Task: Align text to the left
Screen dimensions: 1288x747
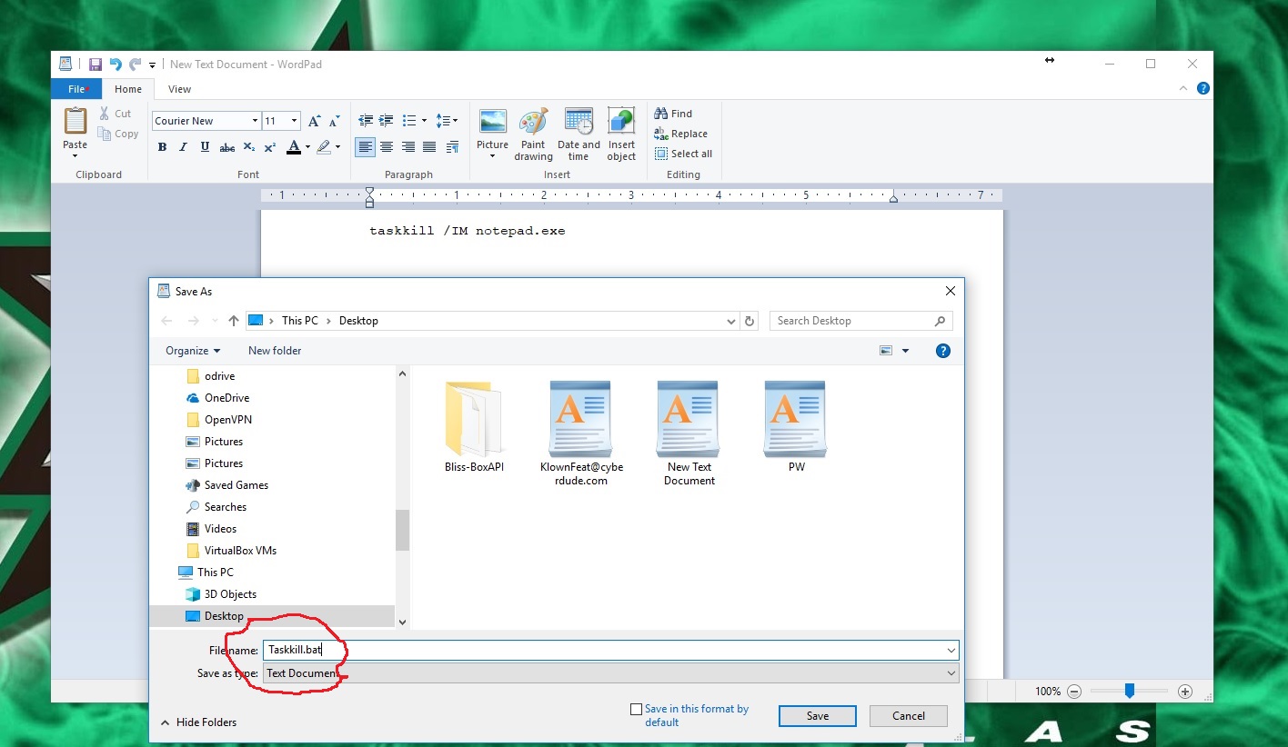Action: [x=366, y=147]
